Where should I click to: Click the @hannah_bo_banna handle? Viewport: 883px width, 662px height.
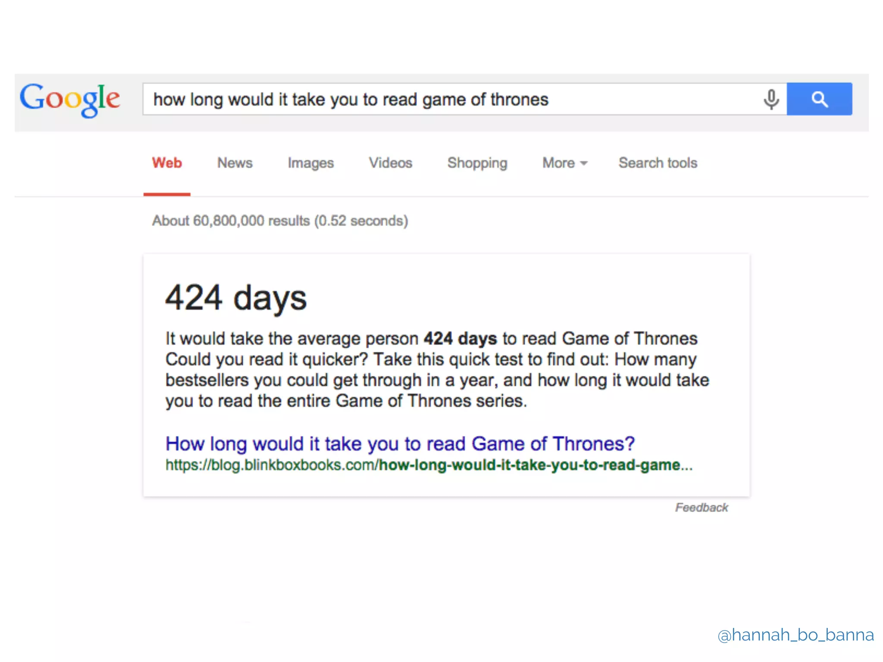(795, 635)
